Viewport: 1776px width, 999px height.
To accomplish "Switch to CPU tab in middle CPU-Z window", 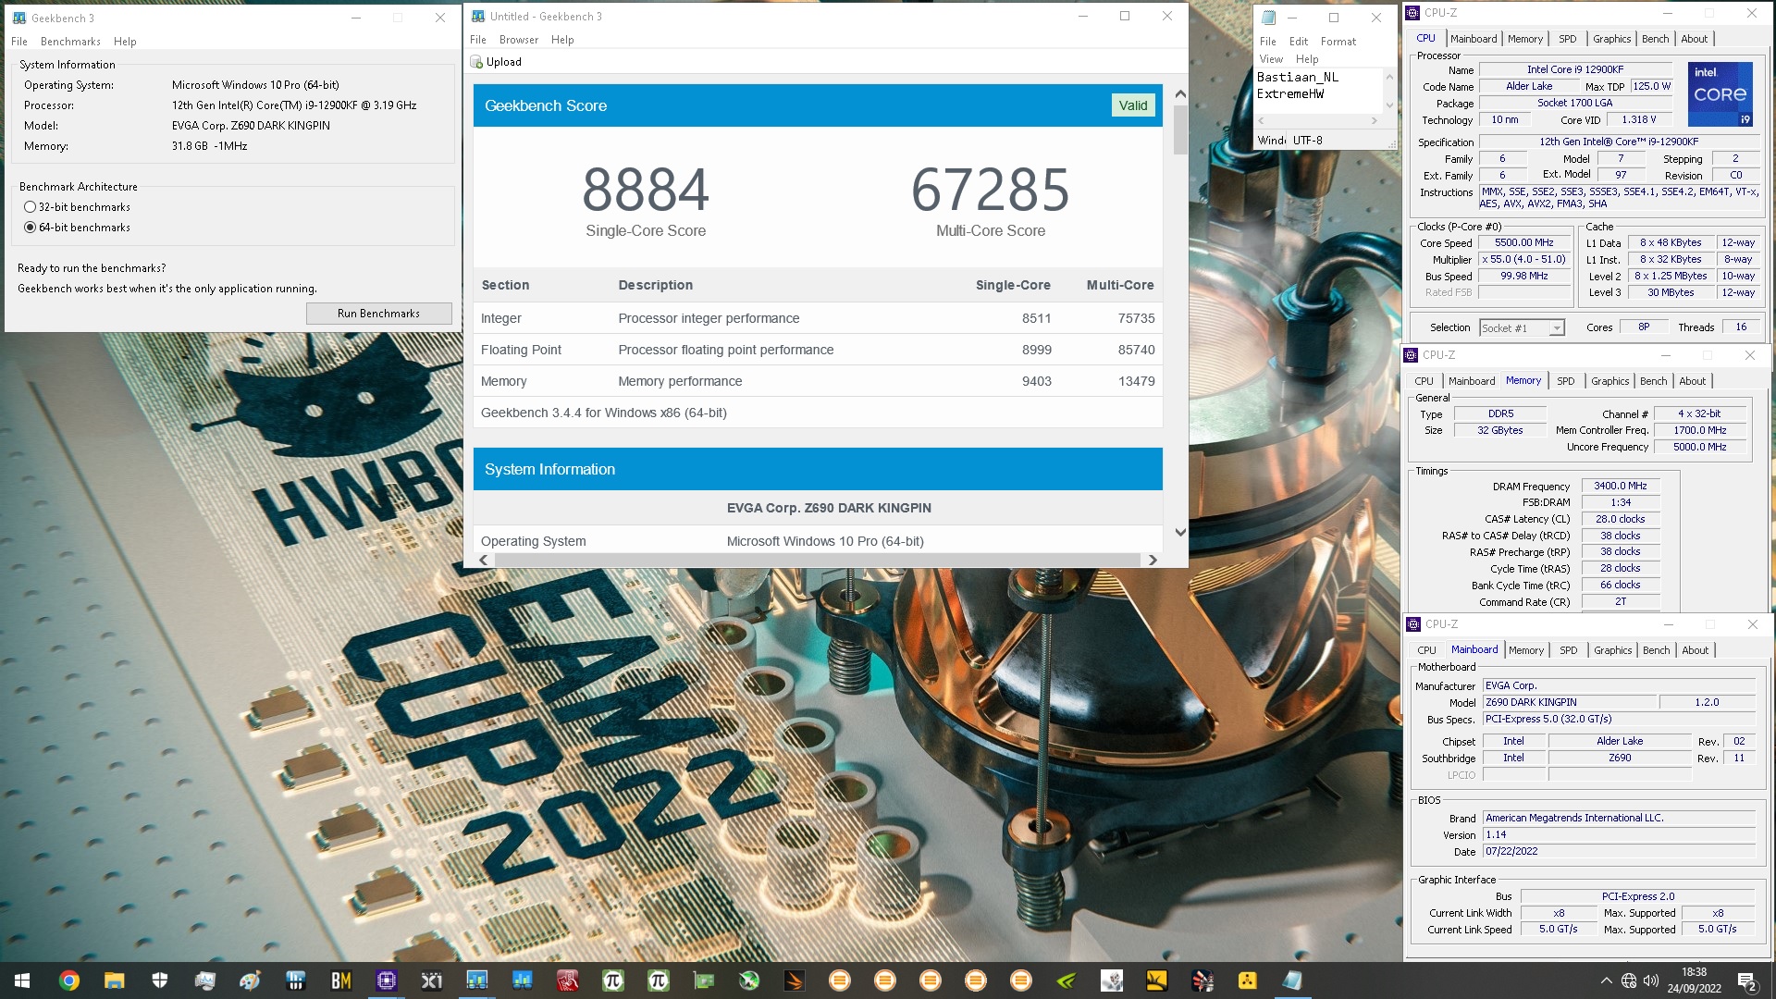I will (x=1424, y=381).
